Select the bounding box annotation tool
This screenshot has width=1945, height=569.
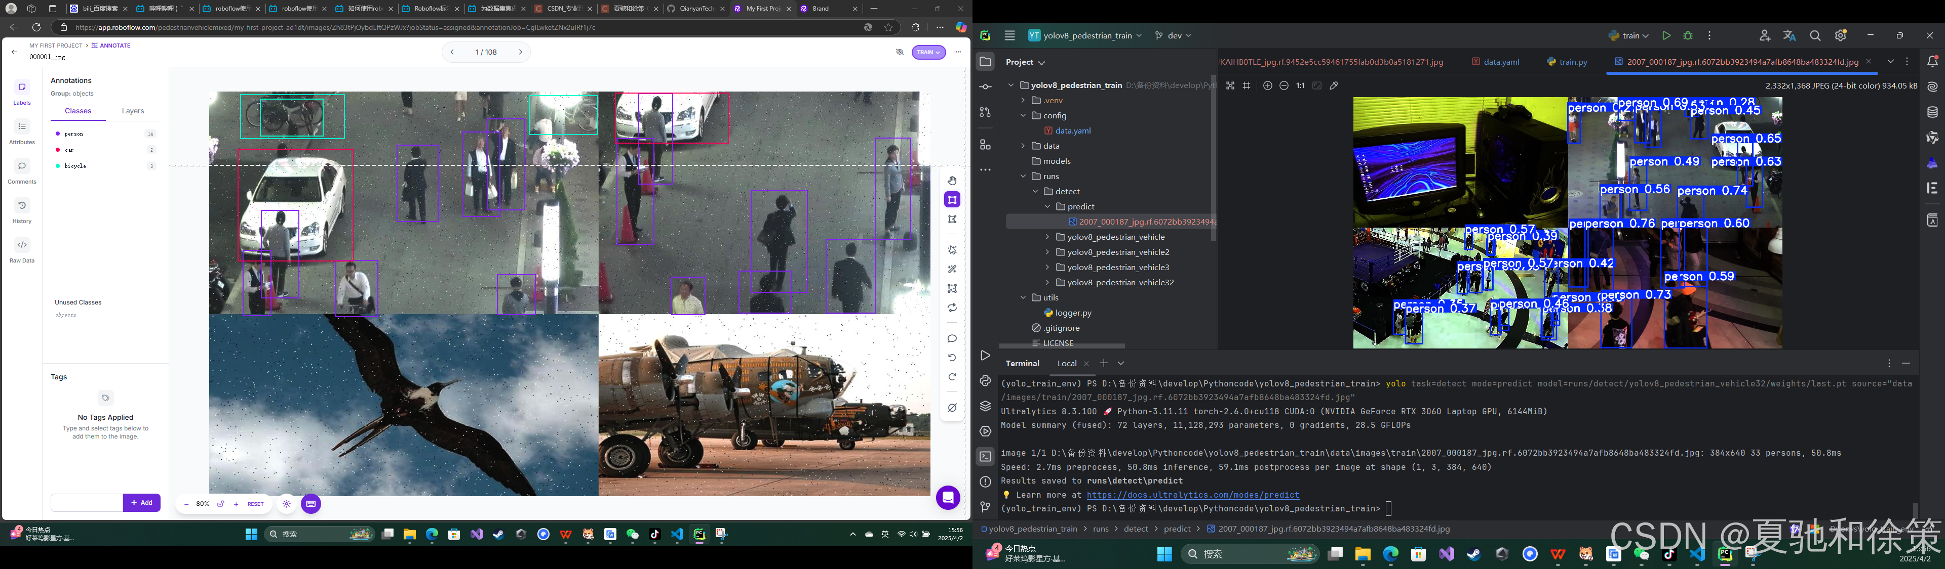point(952,200)
